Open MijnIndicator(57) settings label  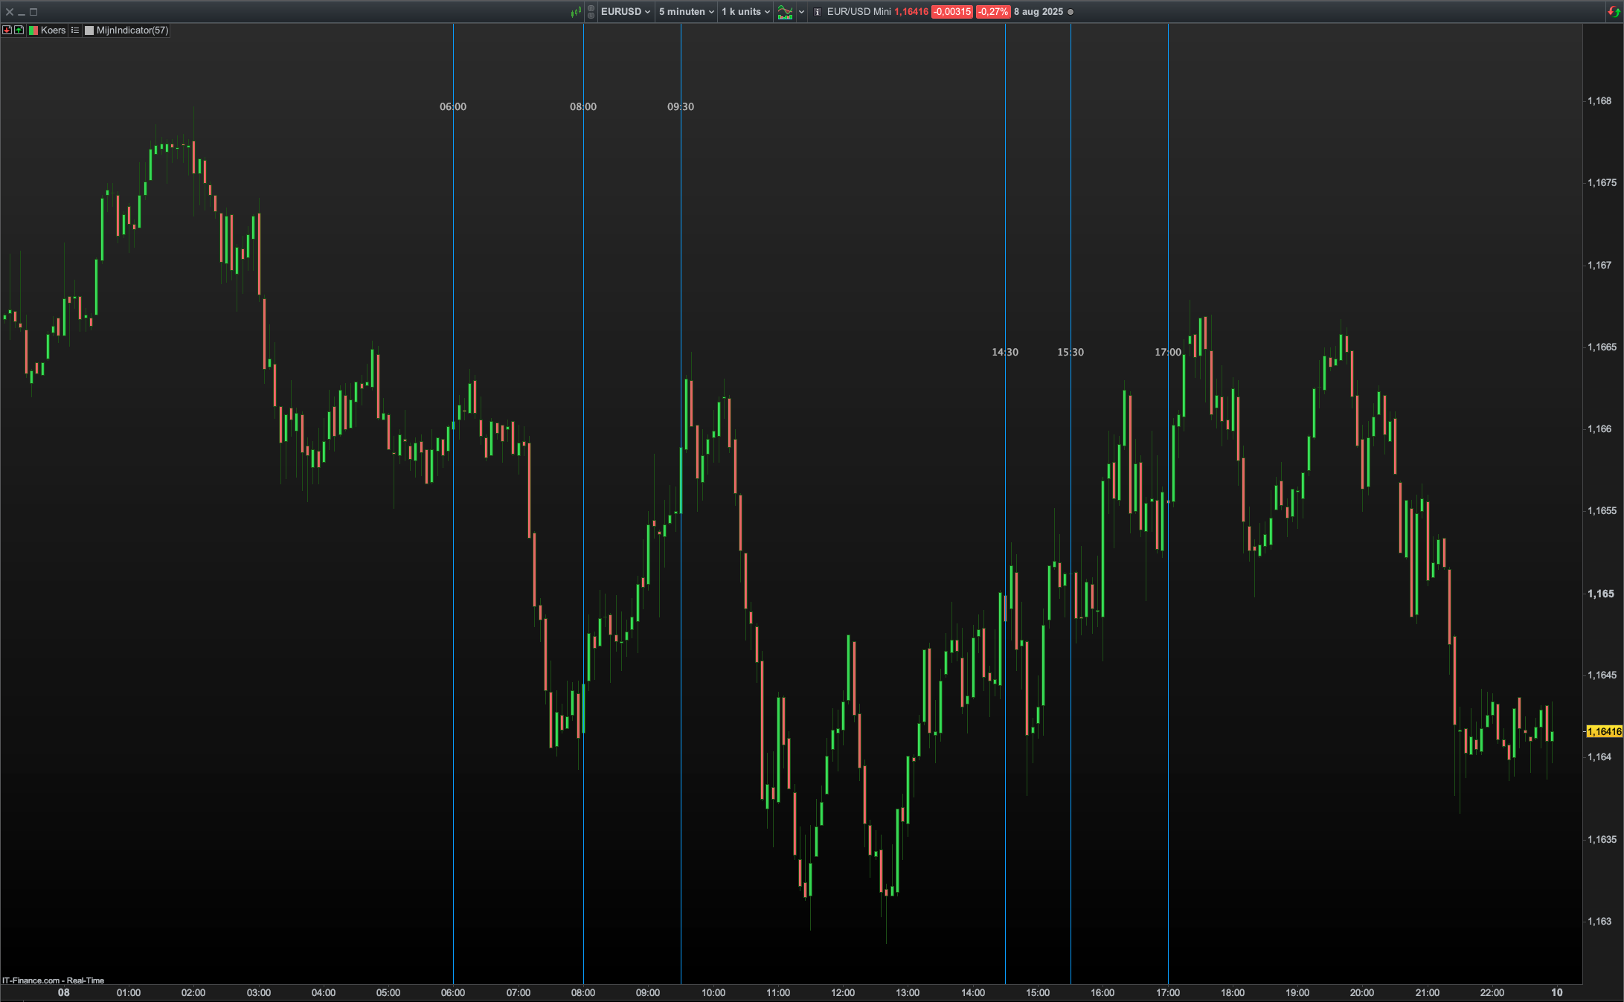[132, 30]
